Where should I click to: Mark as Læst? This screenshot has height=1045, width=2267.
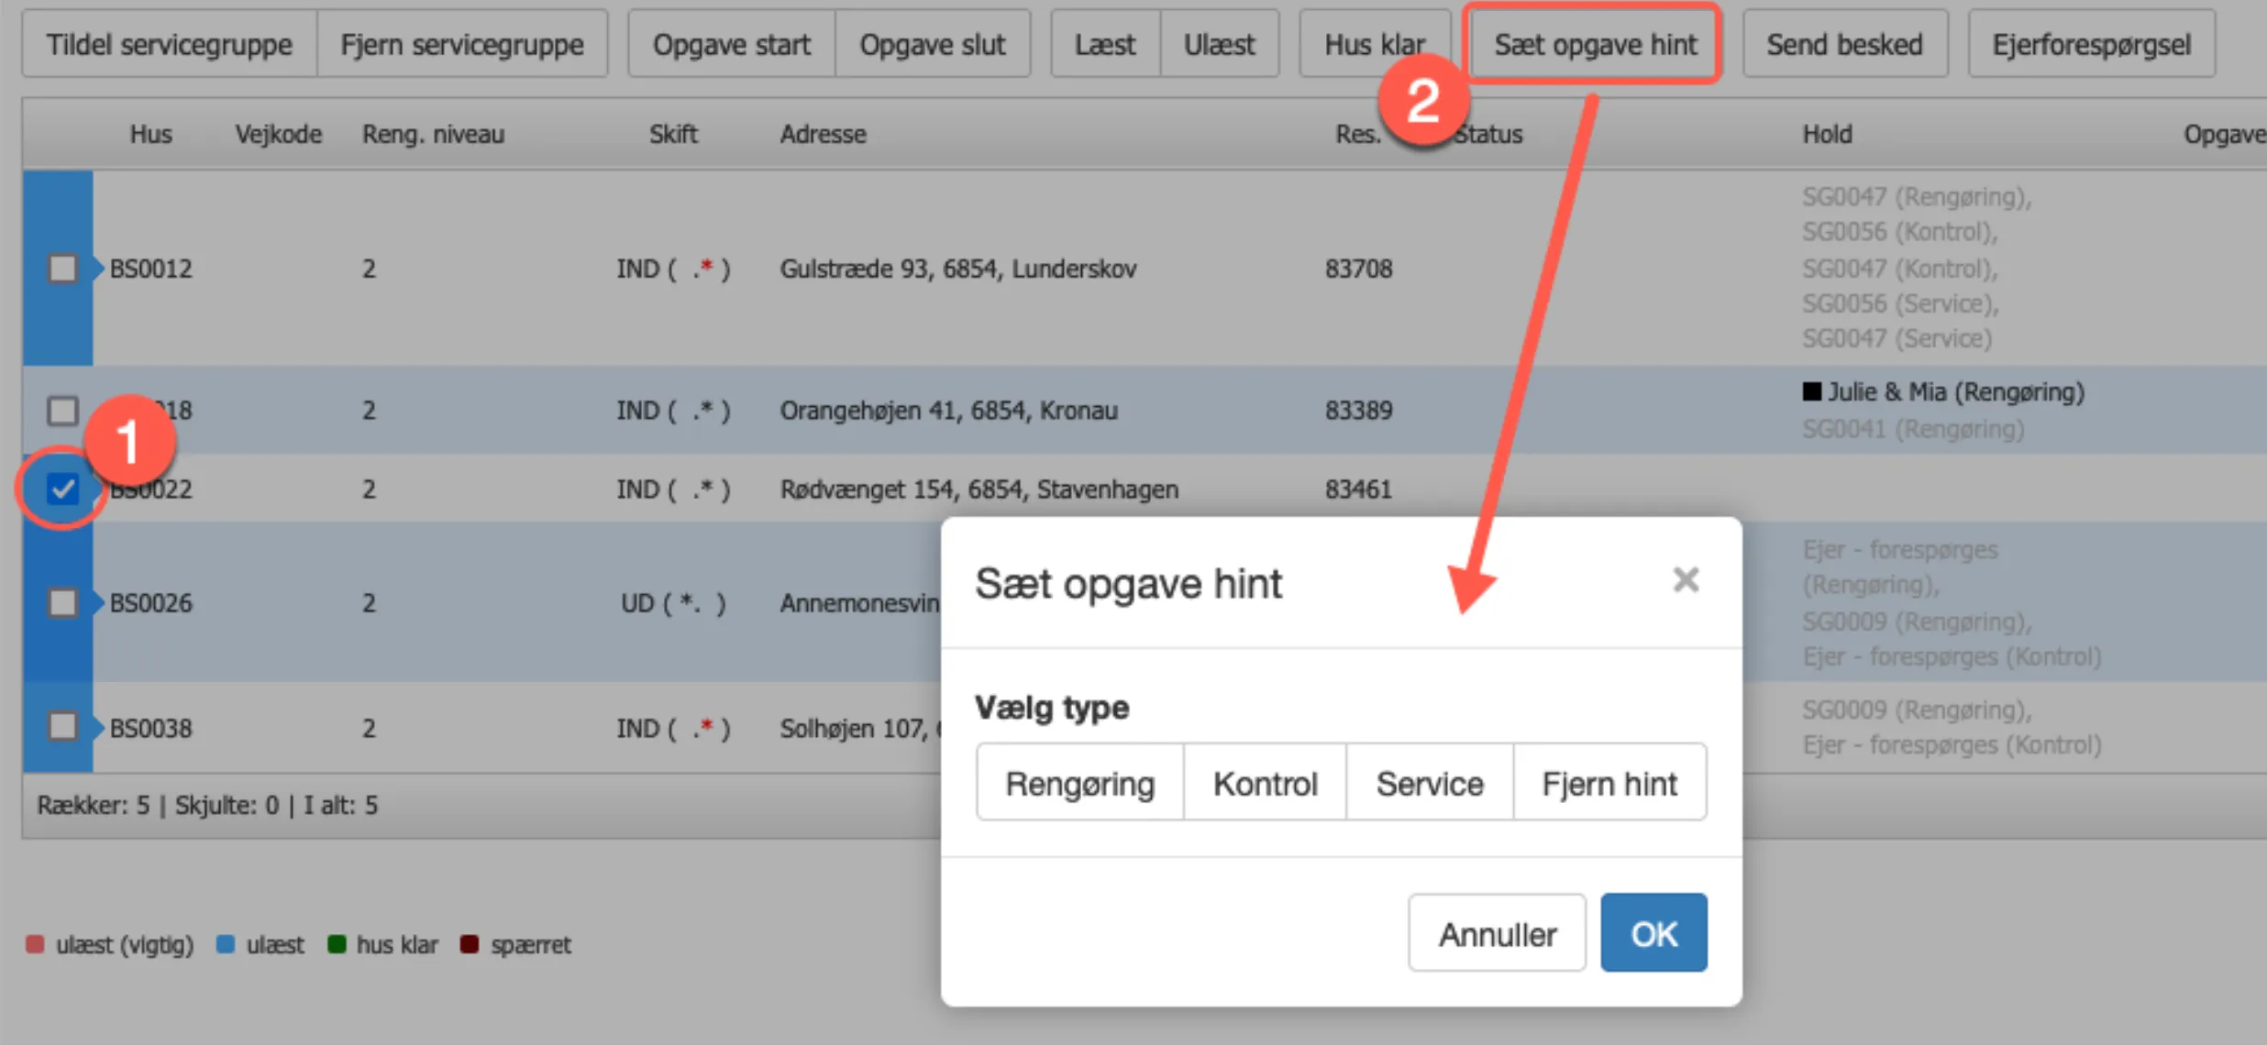point(1104,44)
